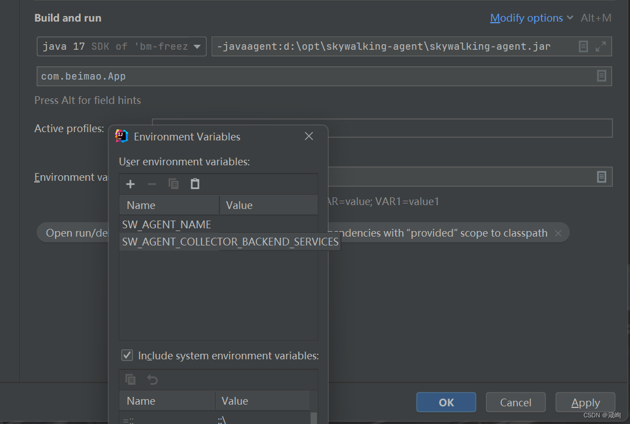The image size is (630, 424).
Task: Select the SW_AGENT_NAME variable row
Action: pos(166,224)
